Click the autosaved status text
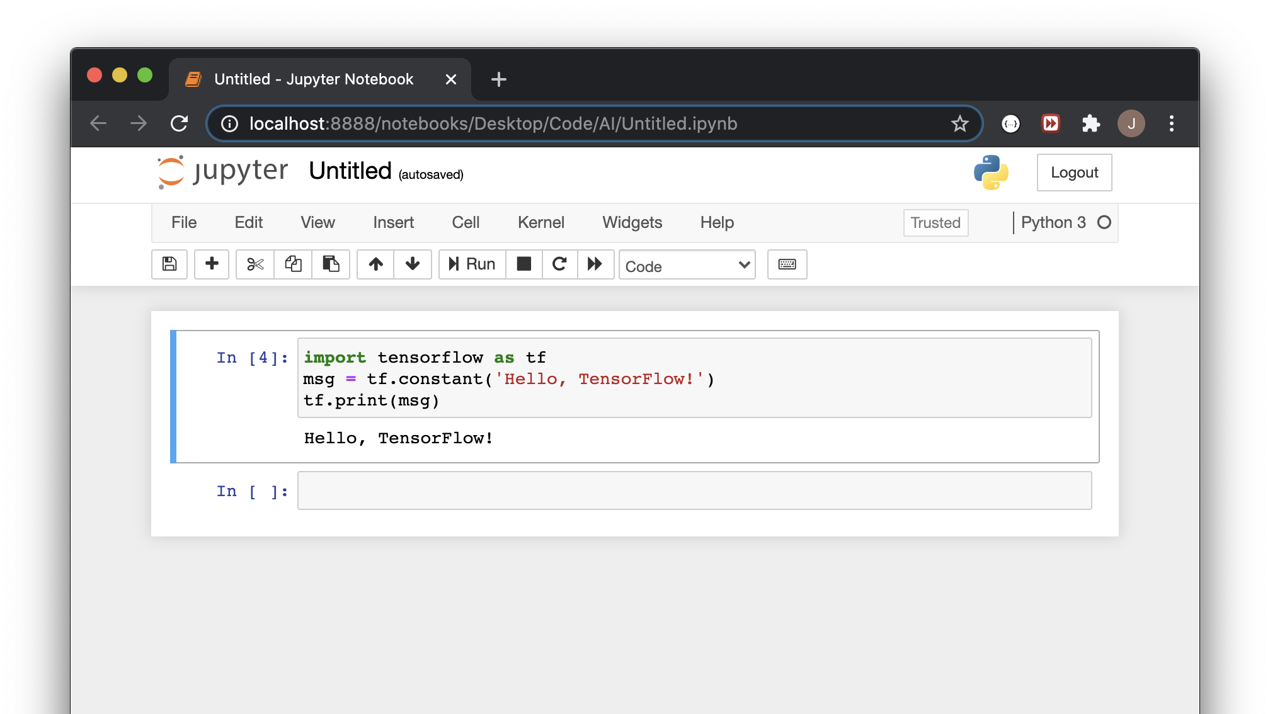 [x=431, y=174]
